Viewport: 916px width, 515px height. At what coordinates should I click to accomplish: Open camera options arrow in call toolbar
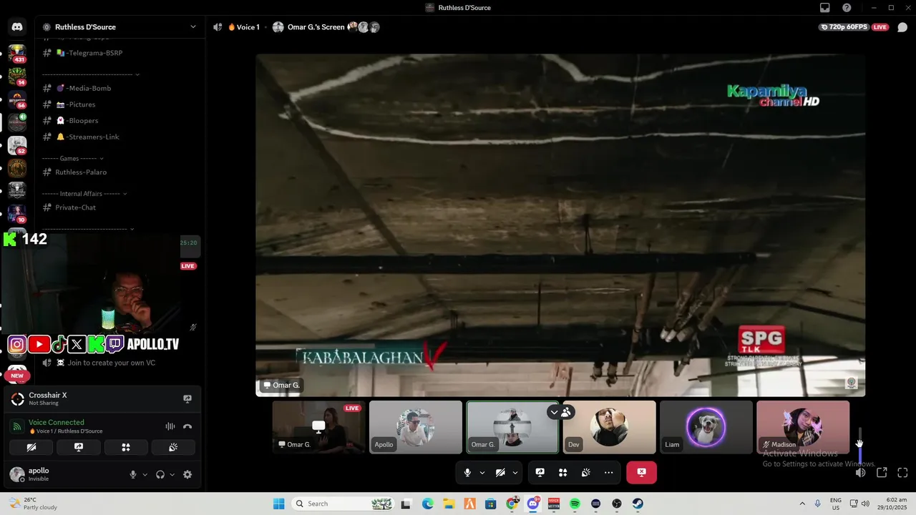pos(515,473)
